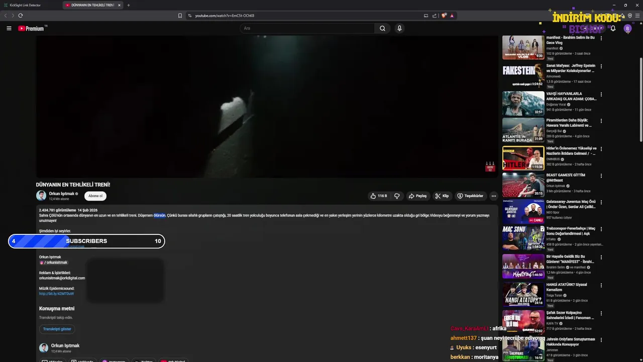643x362 pixels.
Task: Open Orkun Işıtmak channel in description footer
Action: 65,346
